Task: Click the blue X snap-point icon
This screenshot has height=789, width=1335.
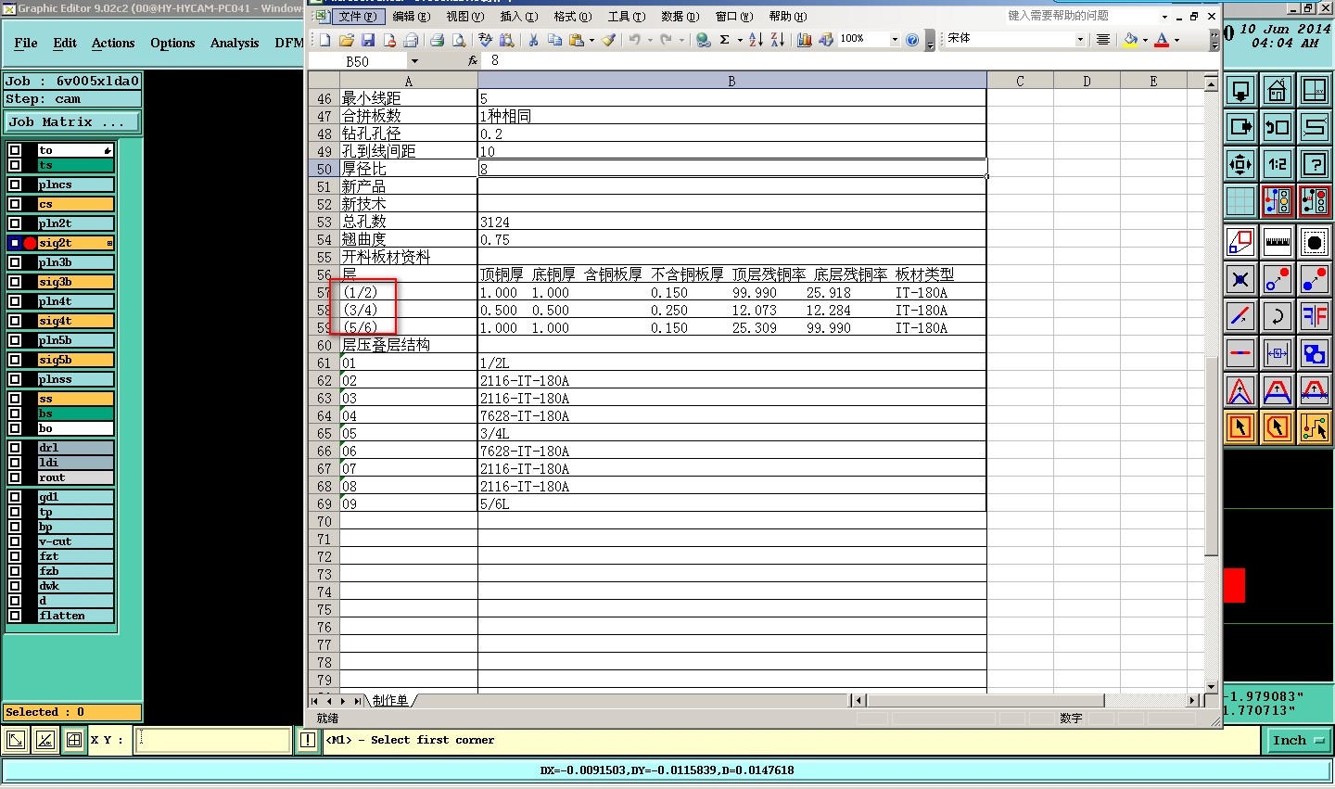Action: pyautogui.click(x=1240, y=279)
